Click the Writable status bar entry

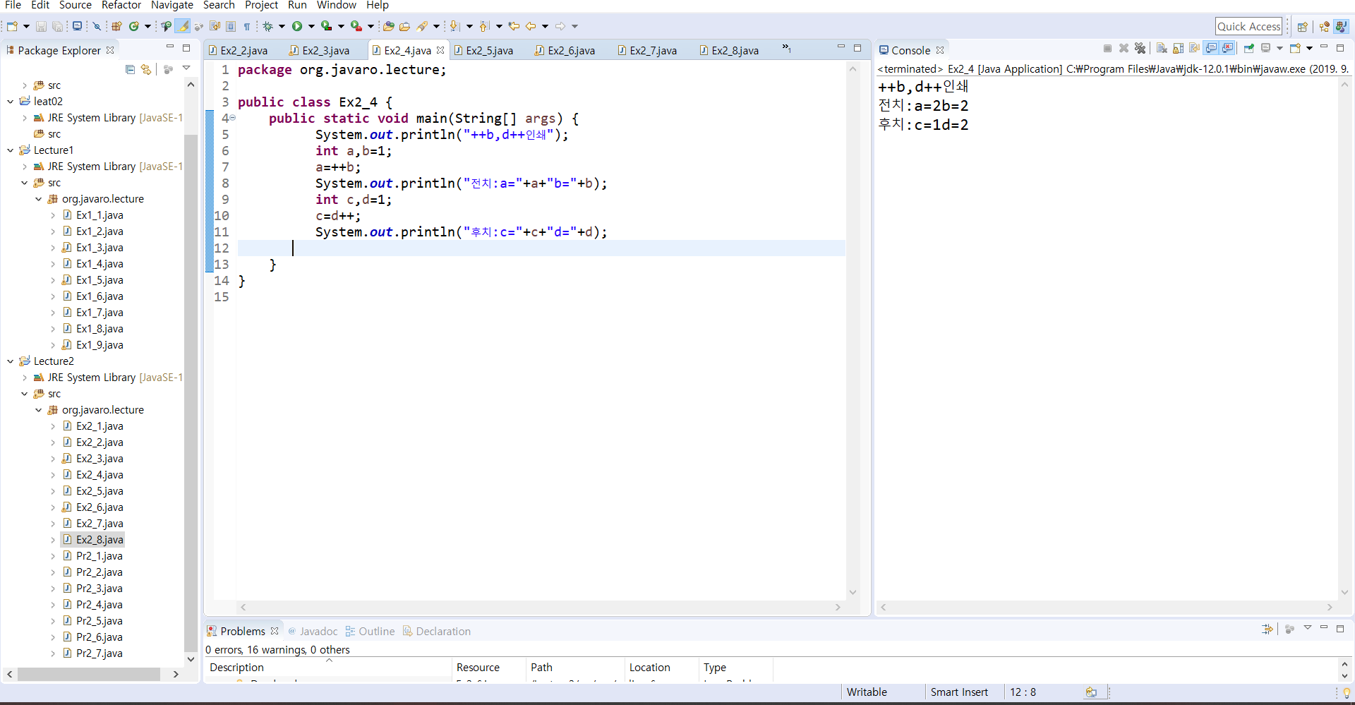click(867, 692)
